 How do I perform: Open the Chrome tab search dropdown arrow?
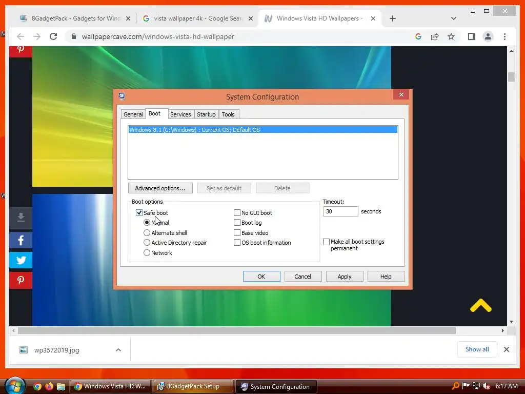[x=454, y=18]
